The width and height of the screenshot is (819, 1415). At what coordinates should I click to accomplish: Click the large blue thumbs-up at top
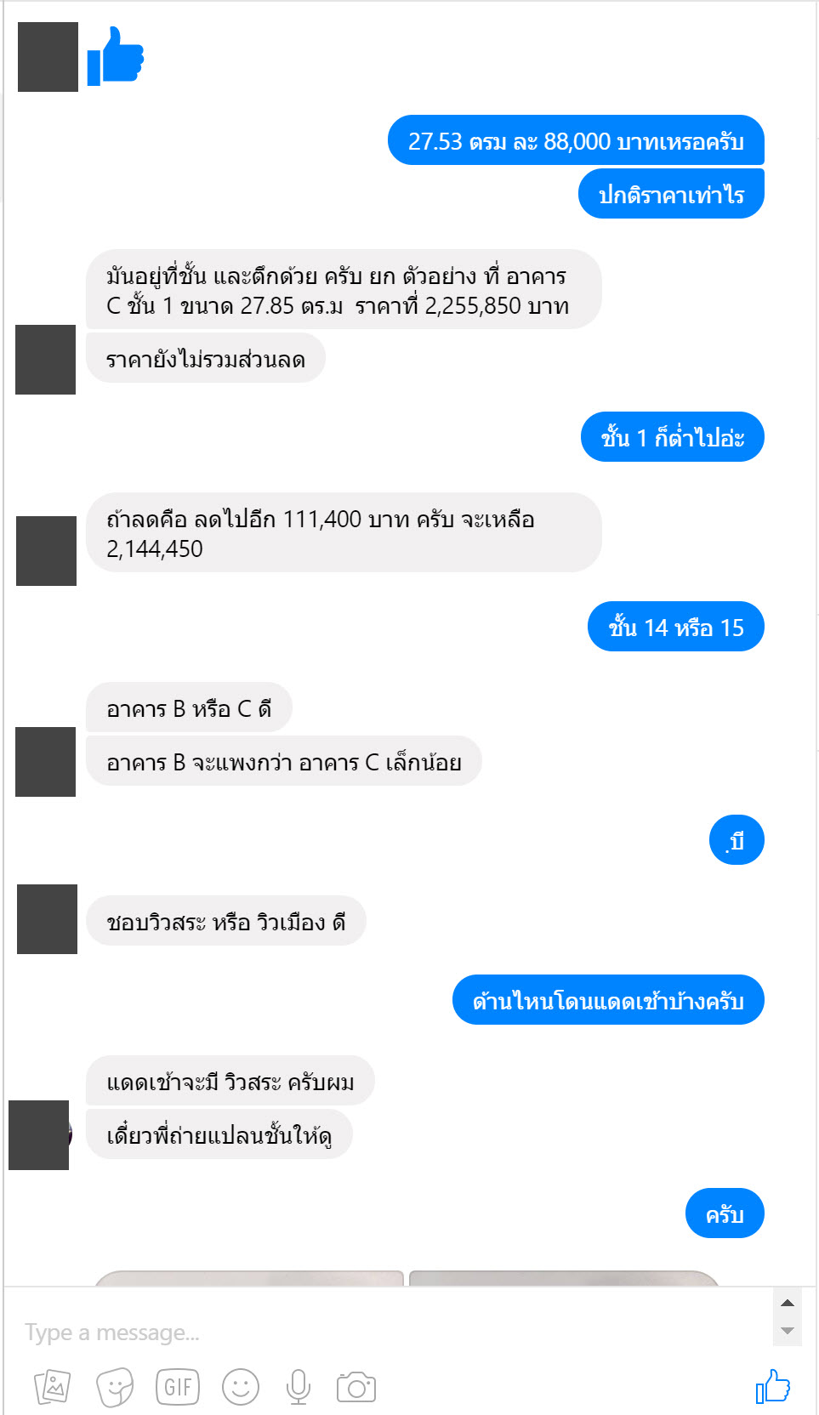click(116, 56)
